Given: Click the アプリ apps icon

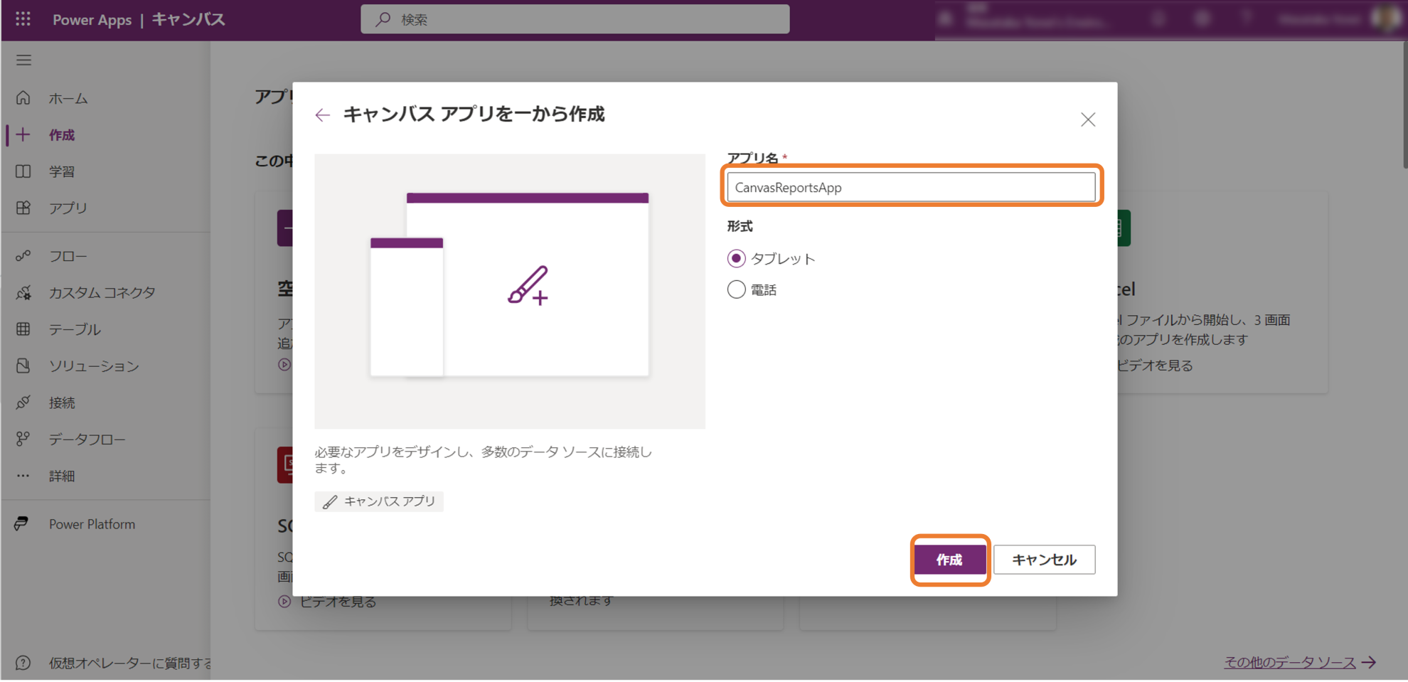Looking at the screenshot, I should point(23,208).
